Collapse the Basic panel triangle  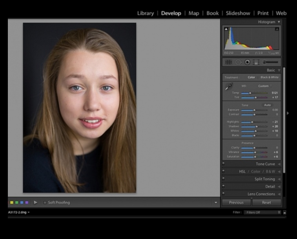coord(279,70)
